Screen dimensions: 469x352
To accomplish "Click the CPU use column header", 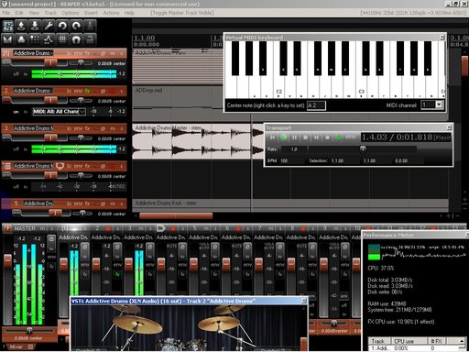I will [x=409, y=341].
